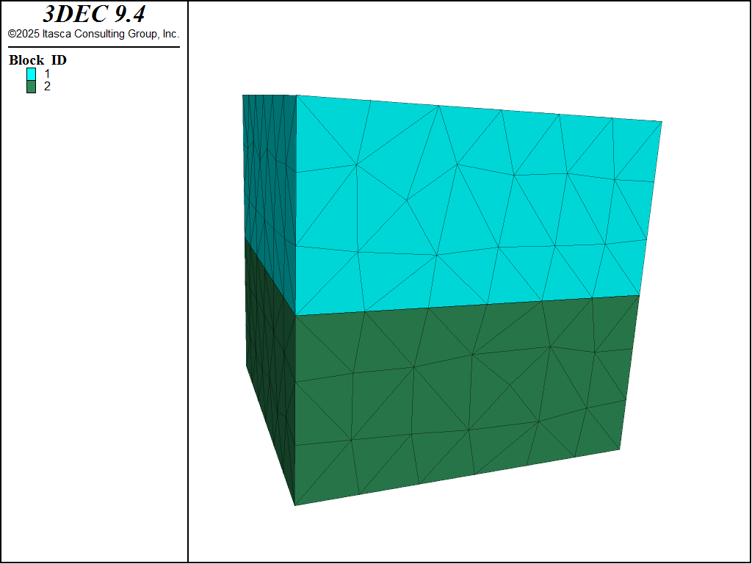Click the legend label "2" beside green swatch
Screen dimensions: 752x564
47,87
